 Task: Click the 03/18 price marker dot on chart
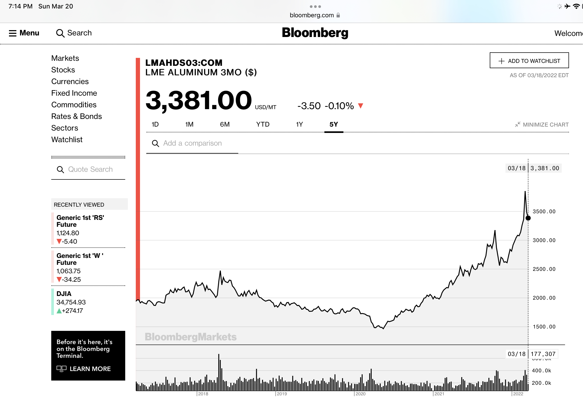(528, 218)
